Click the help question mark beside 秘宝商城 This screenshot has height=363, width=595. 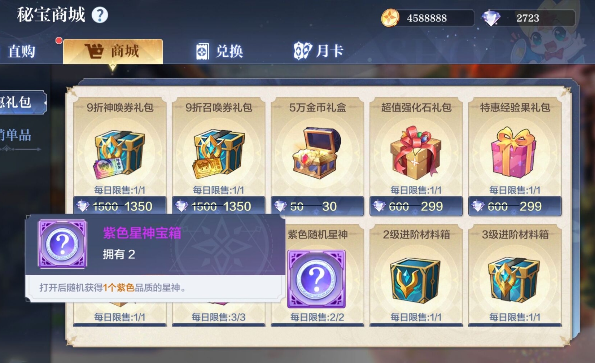[x=100, y=15]
